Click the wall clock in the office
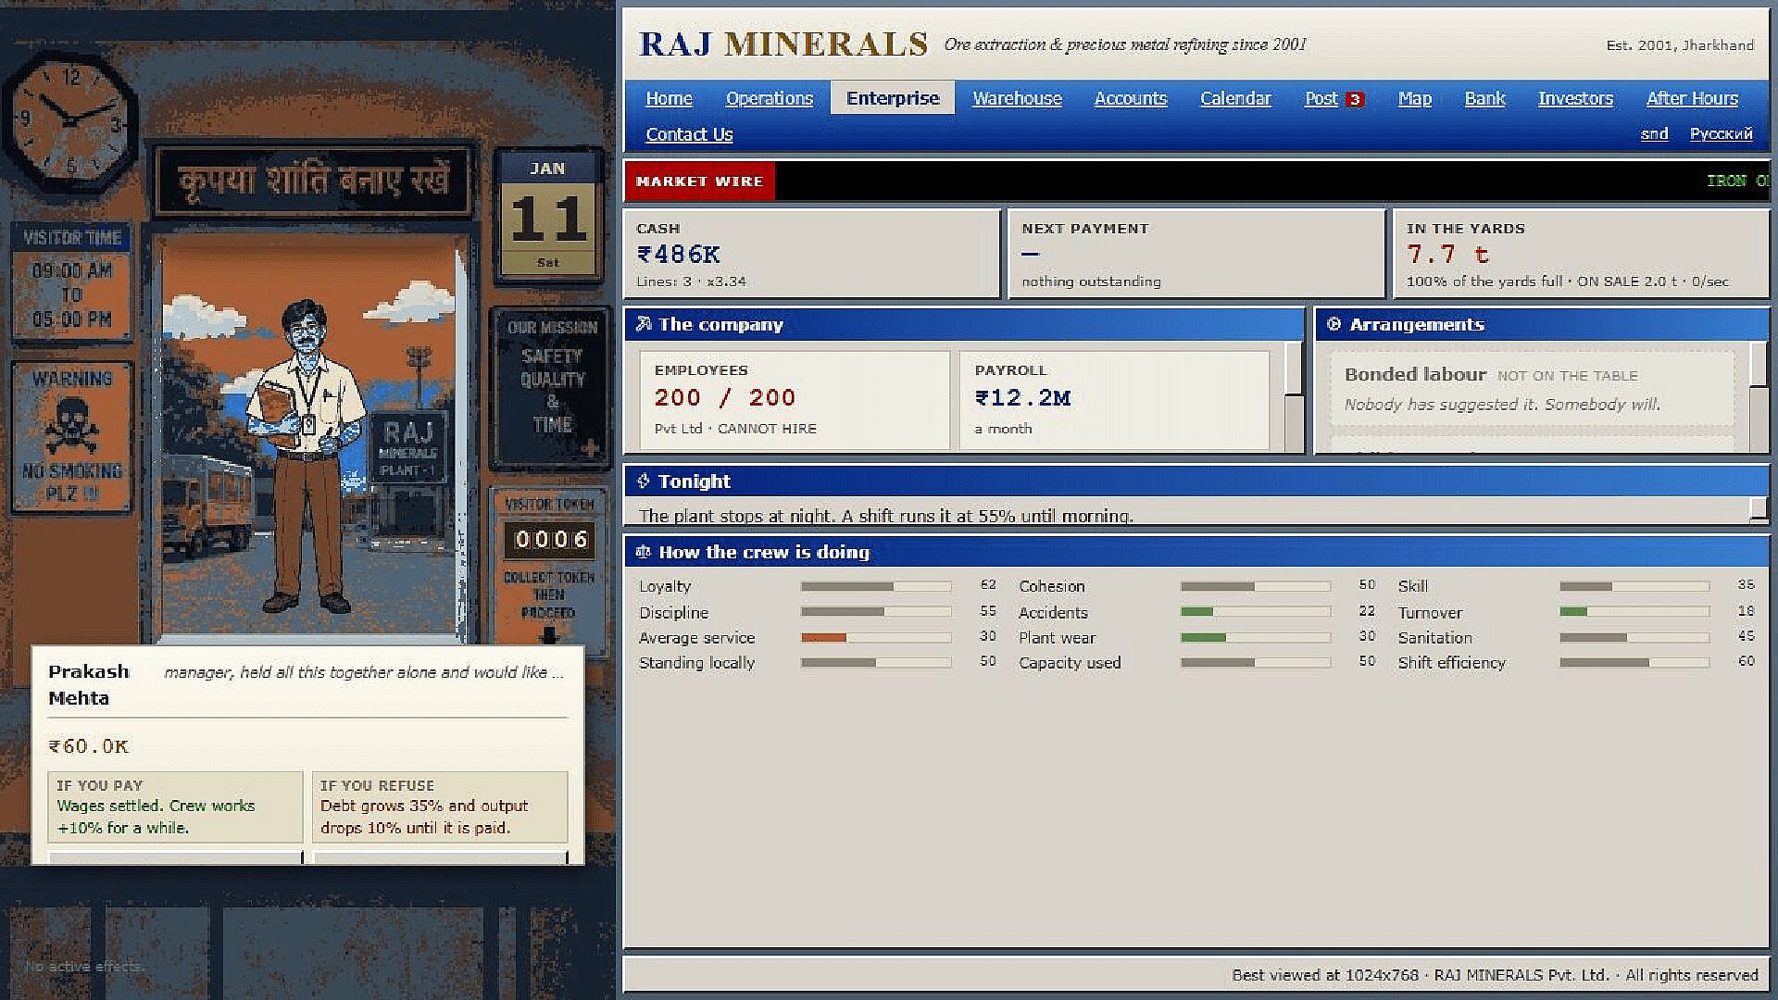The width and height of the screenshot is (1778, 1000). 70,119
